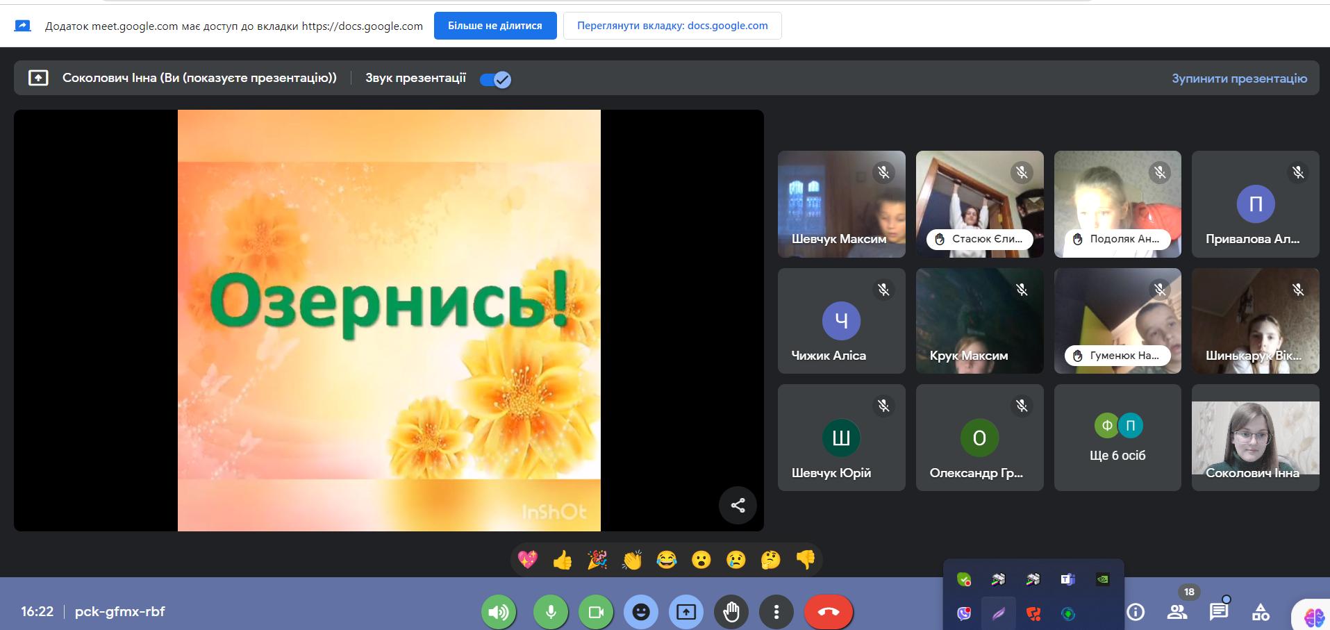Click 'Переглянути вкладку: docs.google.com' button

click(672, 26)
